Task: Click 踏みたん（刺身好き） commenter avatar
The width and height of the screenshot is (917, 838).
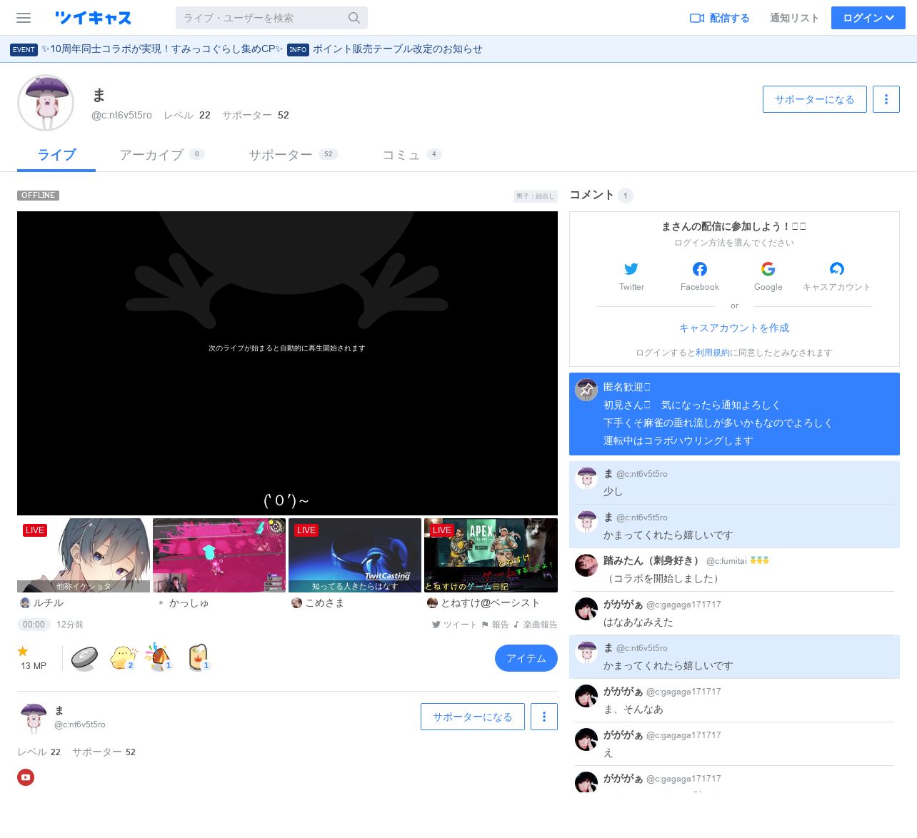Action: coord(586,565)
